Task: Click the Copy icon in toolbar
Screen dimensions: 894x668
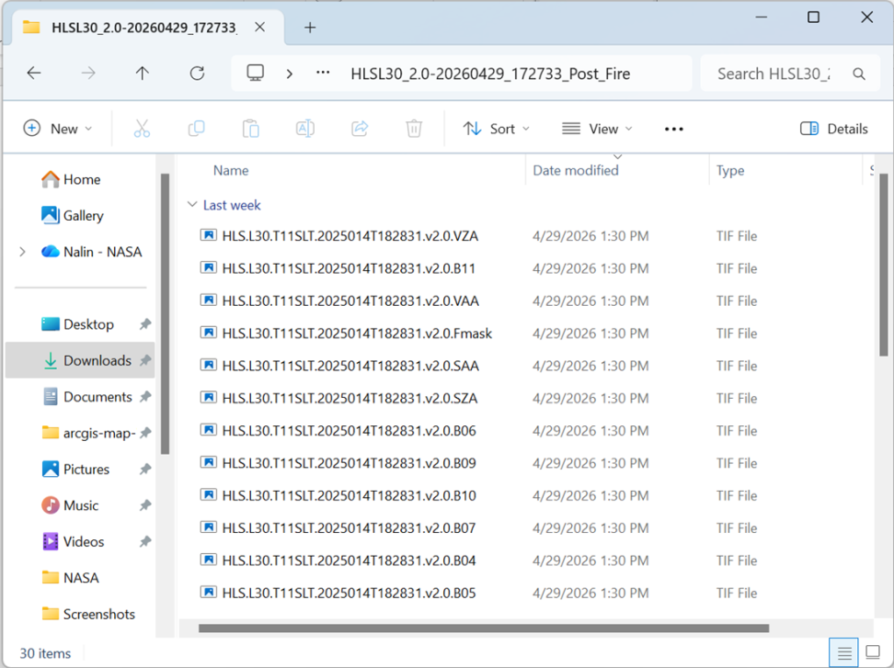Action: [x=196, y=129]
